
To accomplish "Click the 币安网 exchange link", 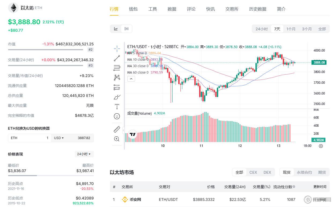I will point(135,199).
